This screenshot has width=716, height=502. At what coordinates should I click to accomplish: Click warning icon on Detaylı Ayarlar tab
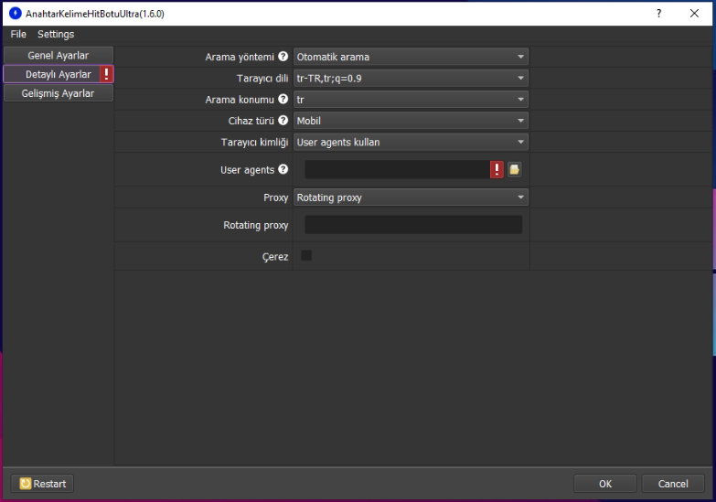[x=107, y=74]
